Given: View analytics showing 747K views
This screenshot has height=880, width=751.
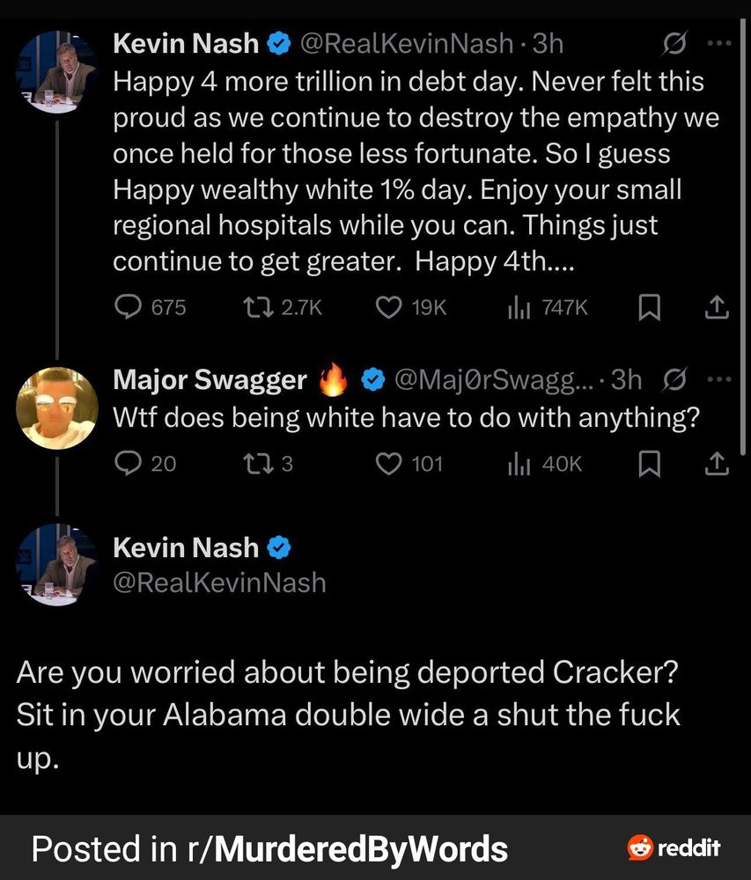Looking at the screenshot, I should coord(519,307).
